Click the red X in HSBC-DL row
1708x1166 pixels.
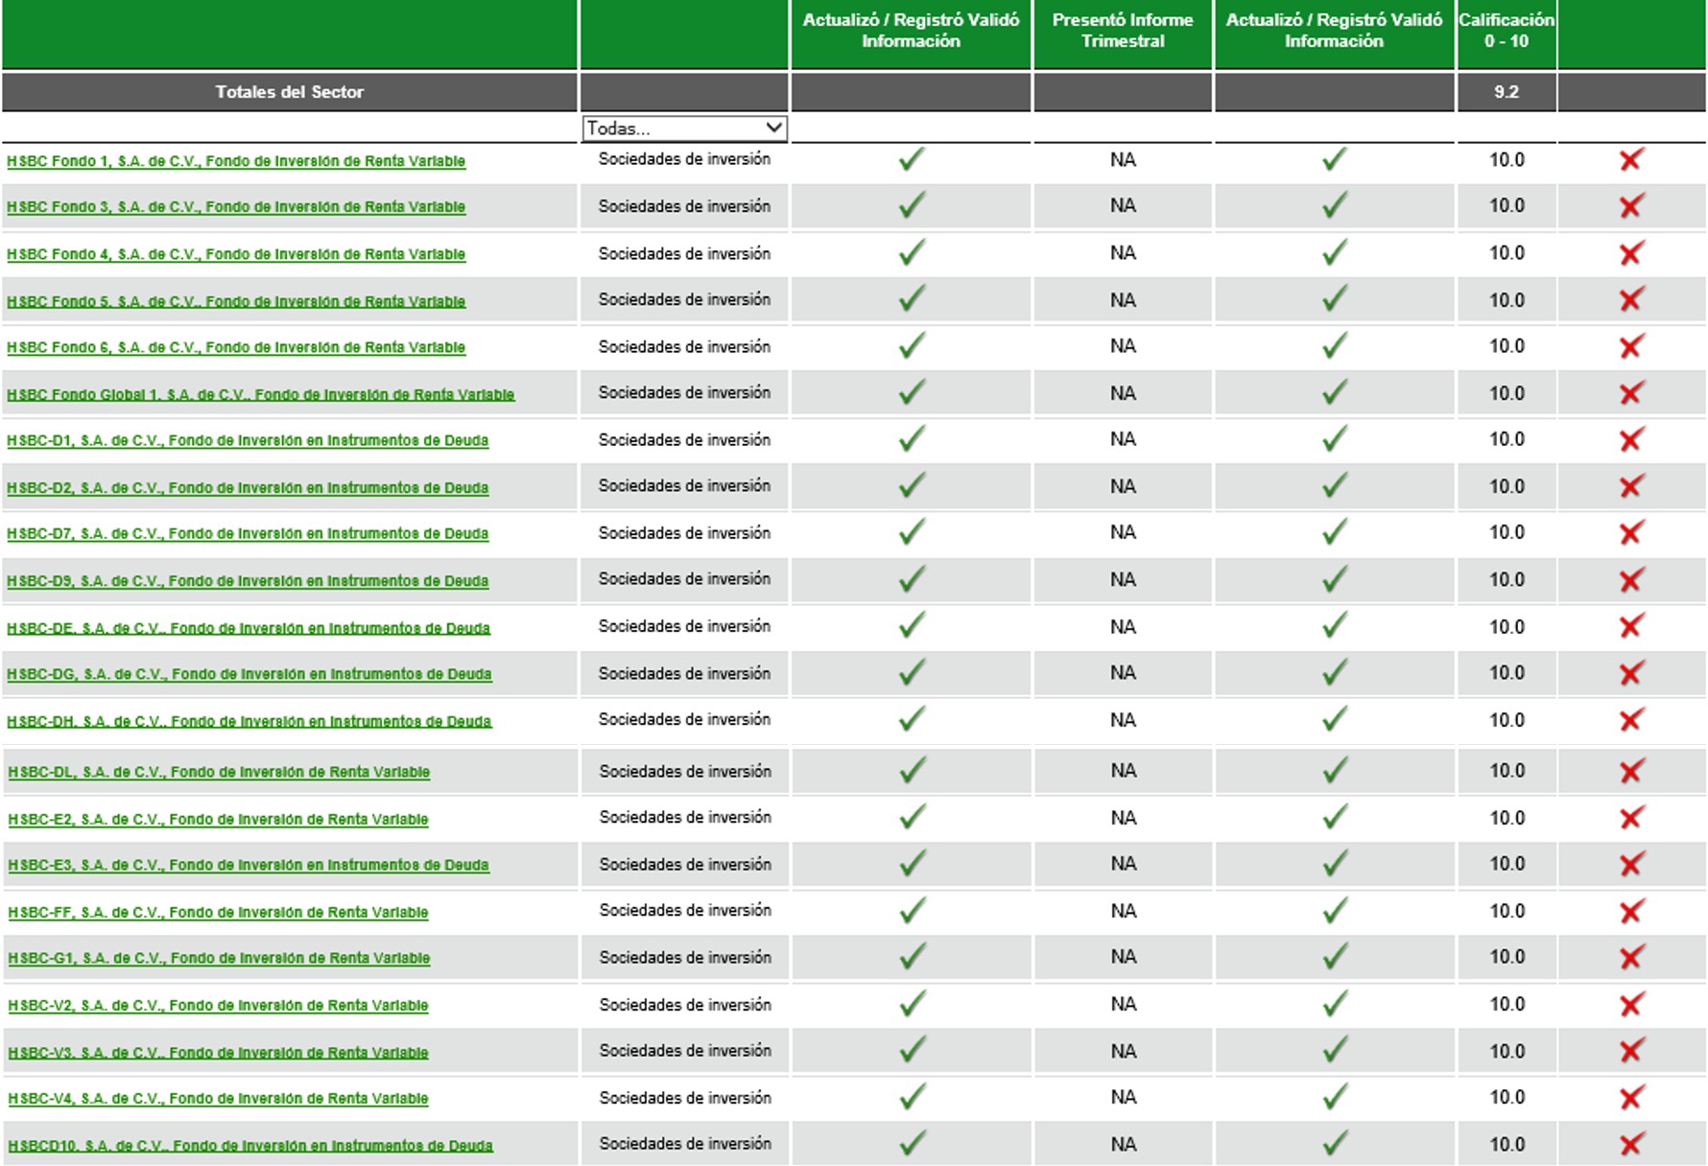tap(1631, 771)
